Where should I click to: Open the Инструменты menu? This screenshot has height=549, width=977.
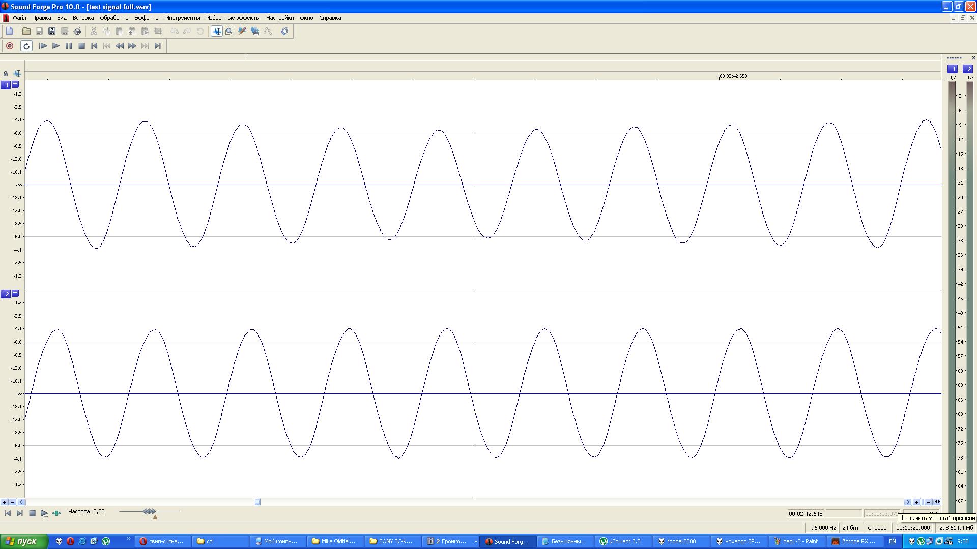[x=182, y=18]
